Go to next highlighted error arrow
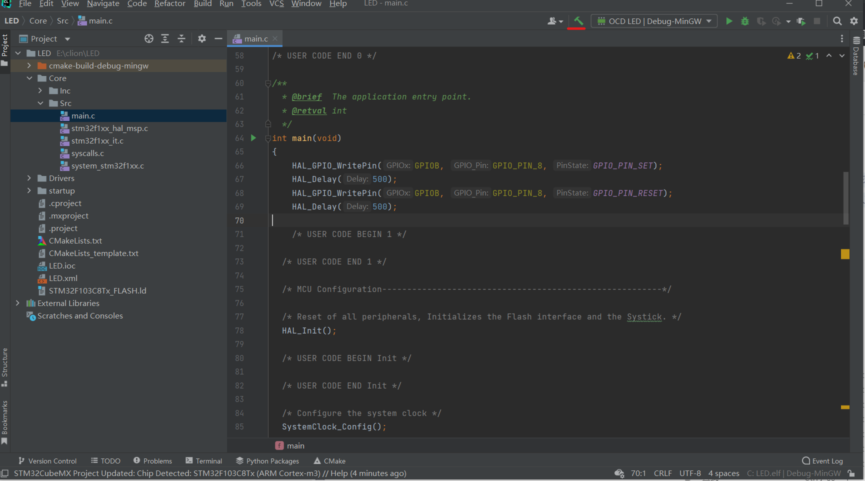The image size is (865, 481). coord(842,55)
